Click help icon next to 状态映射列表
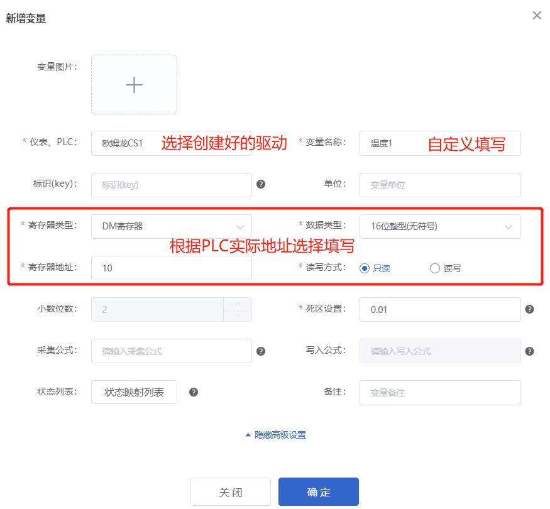 193,392
